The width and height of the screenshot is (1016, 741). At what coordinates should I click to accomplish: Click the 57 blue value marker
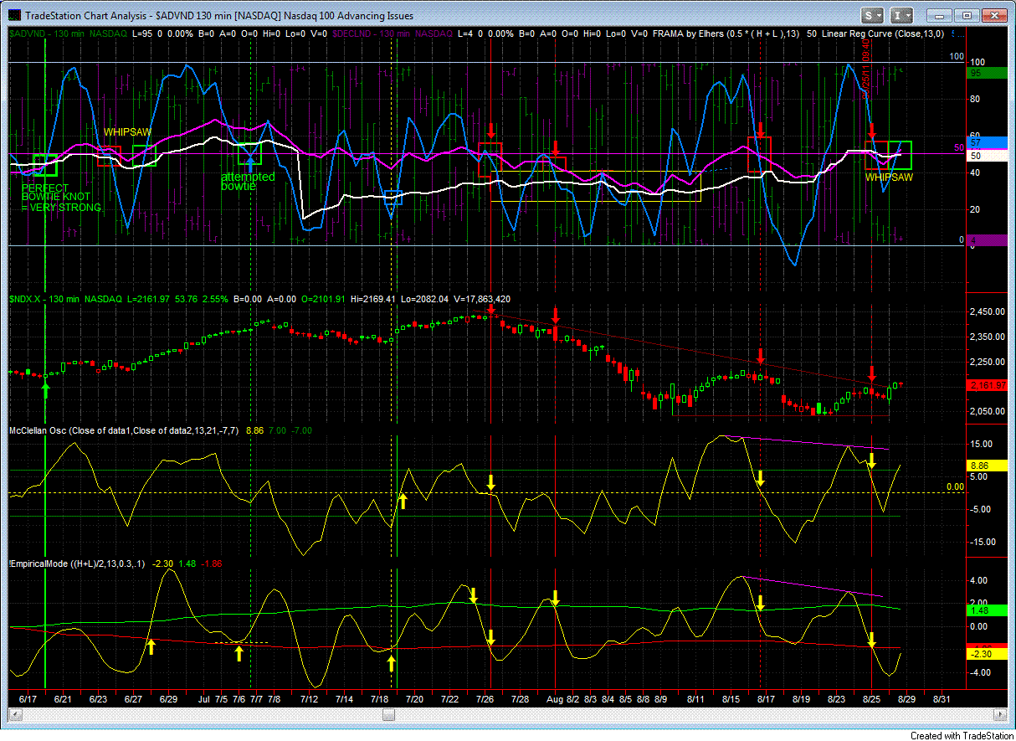point(986,142)
